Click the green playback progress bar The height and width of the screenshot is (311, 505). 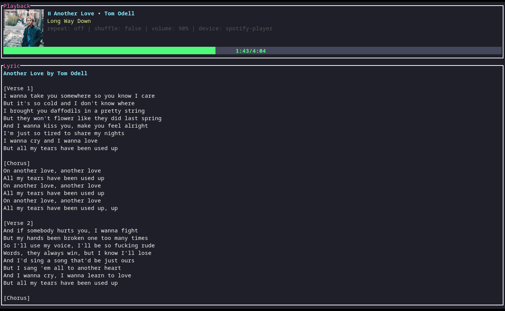pyautogui.click(x=109, y=51)
